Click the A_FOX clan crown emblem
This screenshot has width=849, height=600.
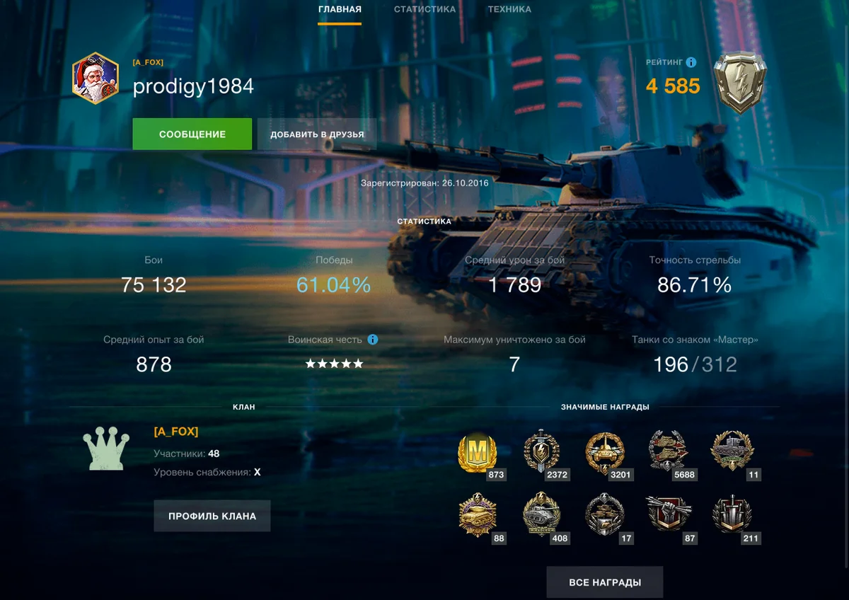(x=106, y=449)
